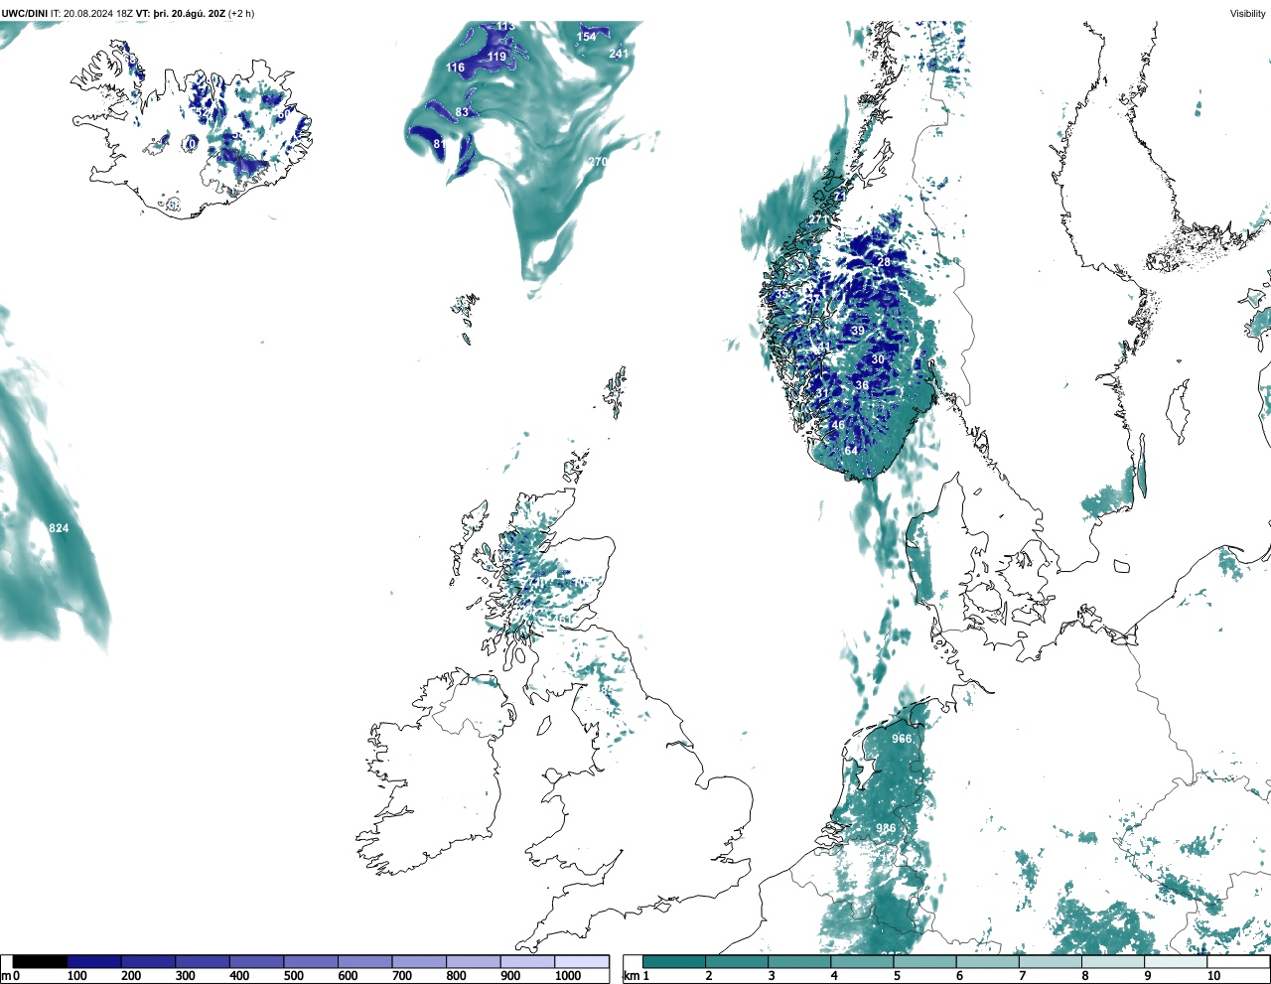Click the "1000" tick label in legend
Viewport: 1271px width, 984px height.
tap(568, 976)
